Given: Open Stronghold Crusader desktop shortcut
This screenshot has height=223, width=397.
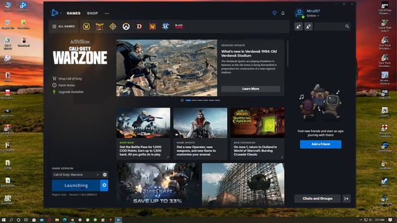Looking at the screenshot, I should (385, 131).
